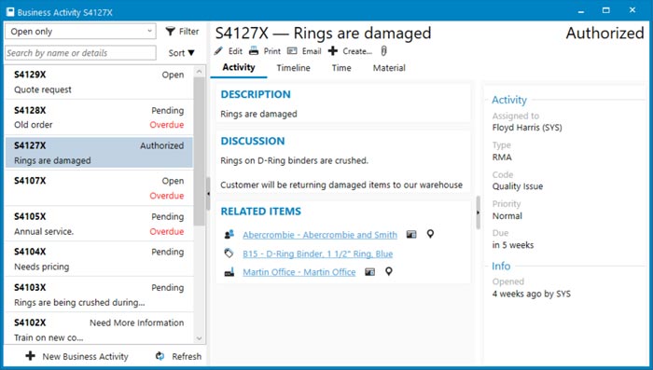
Task: Click the list scrollbar up arrow
Action: click(199, 71)
